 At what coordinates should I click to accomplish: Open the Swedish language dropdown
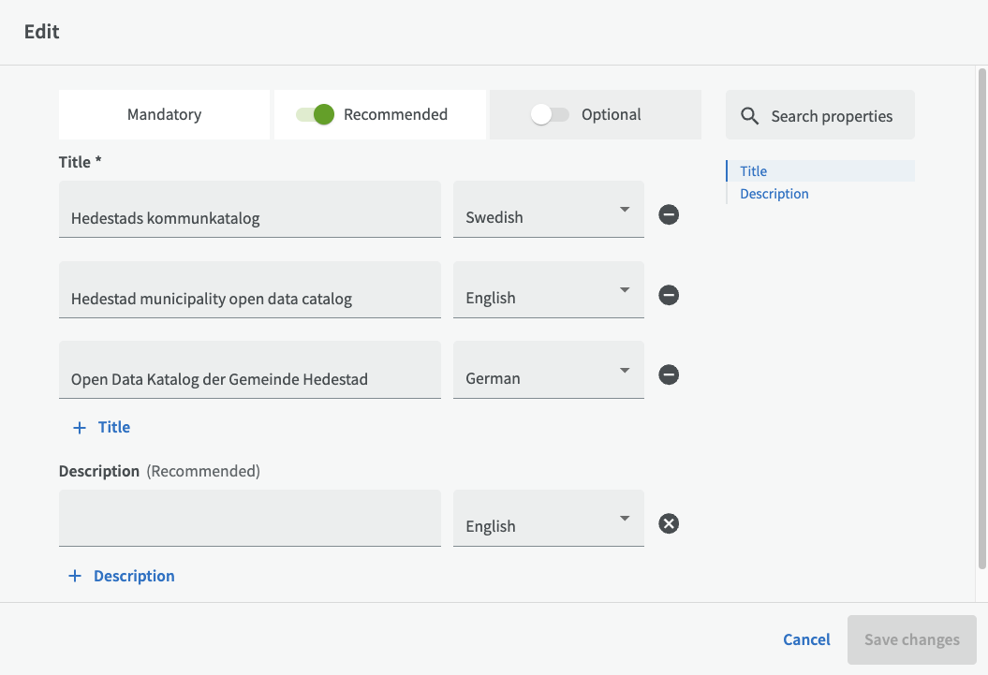pyautogui.click(x=549, y=211)
